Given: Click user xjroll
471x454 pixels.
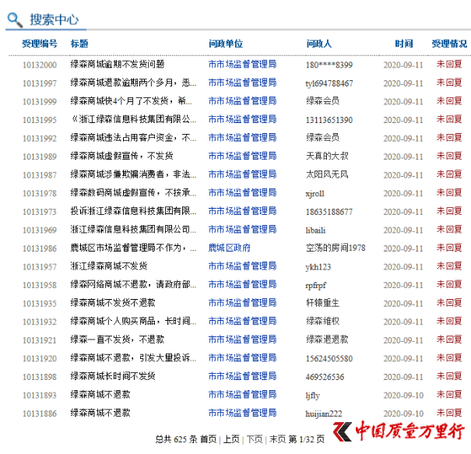Looking at the screenshot, I should click(315, 193).
